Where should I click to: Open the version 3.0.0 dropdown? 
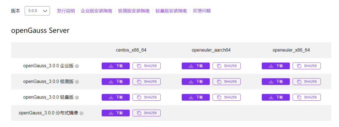pos(37,11)
